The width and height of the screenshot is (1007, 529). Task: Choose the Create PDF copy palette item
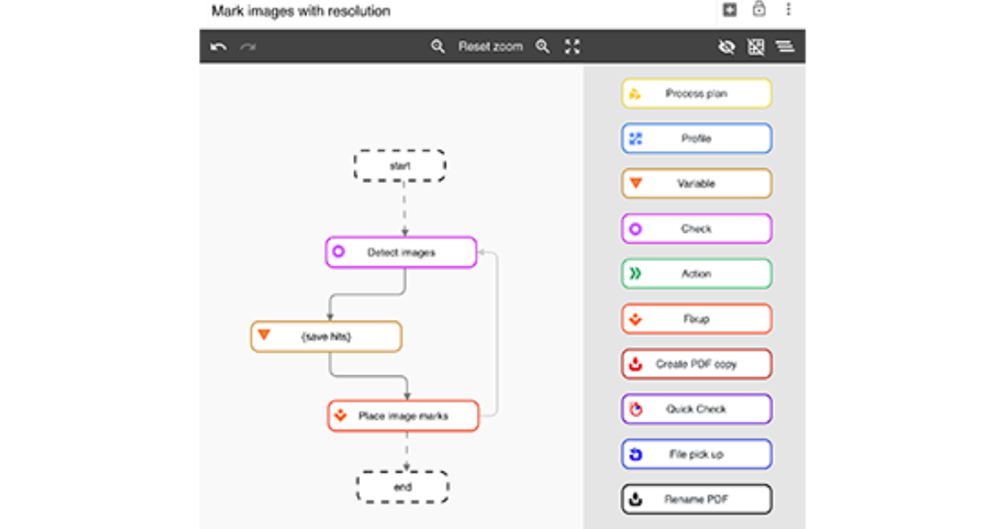pos(697,364)
